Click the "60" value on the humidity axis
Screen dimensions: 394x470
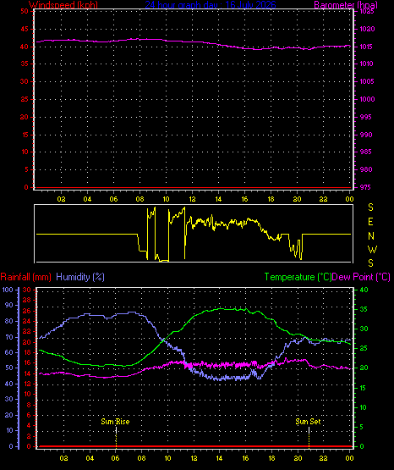point(9,352)
